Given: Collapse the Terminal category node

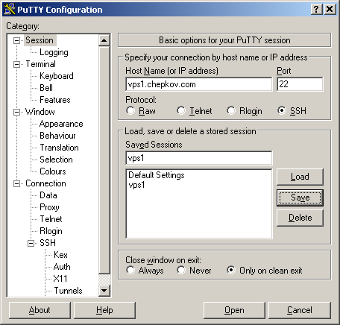Looking at the screenshot, I should pyautogui.click(x=16, y=64).
